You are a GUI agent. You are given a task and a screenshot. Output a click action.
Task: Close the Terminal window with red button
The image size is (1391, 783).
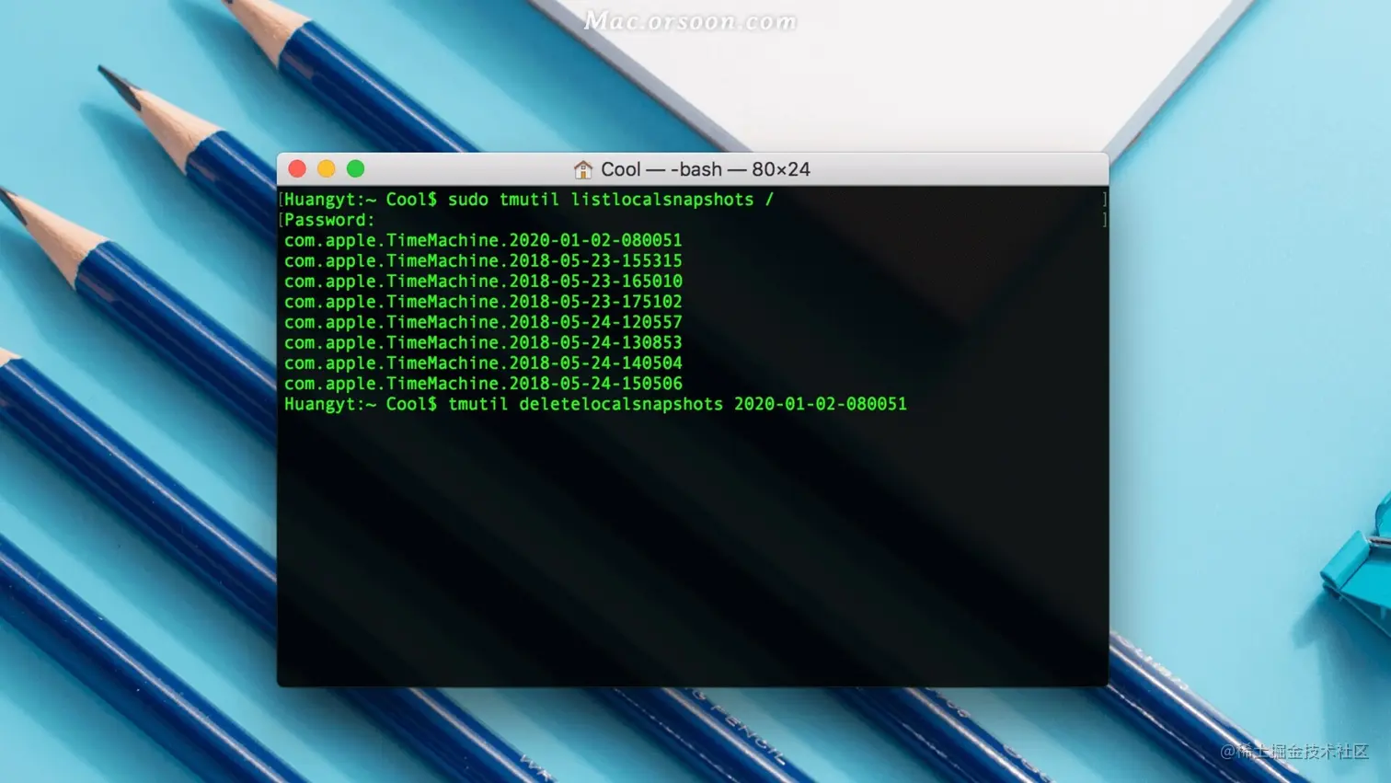(x=297, y=169)
